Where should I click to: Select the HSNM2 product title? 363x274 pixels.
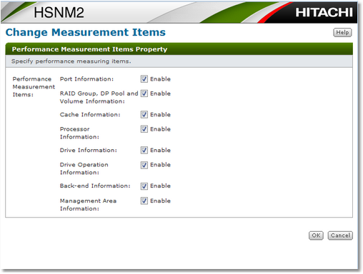[59, 12]
